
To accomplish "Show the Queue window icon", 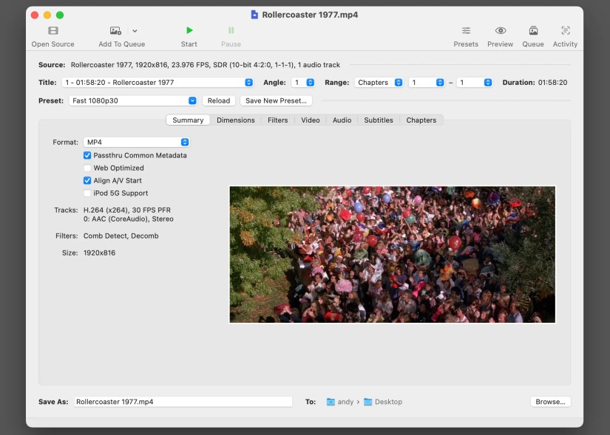I will tap(533, 31).
